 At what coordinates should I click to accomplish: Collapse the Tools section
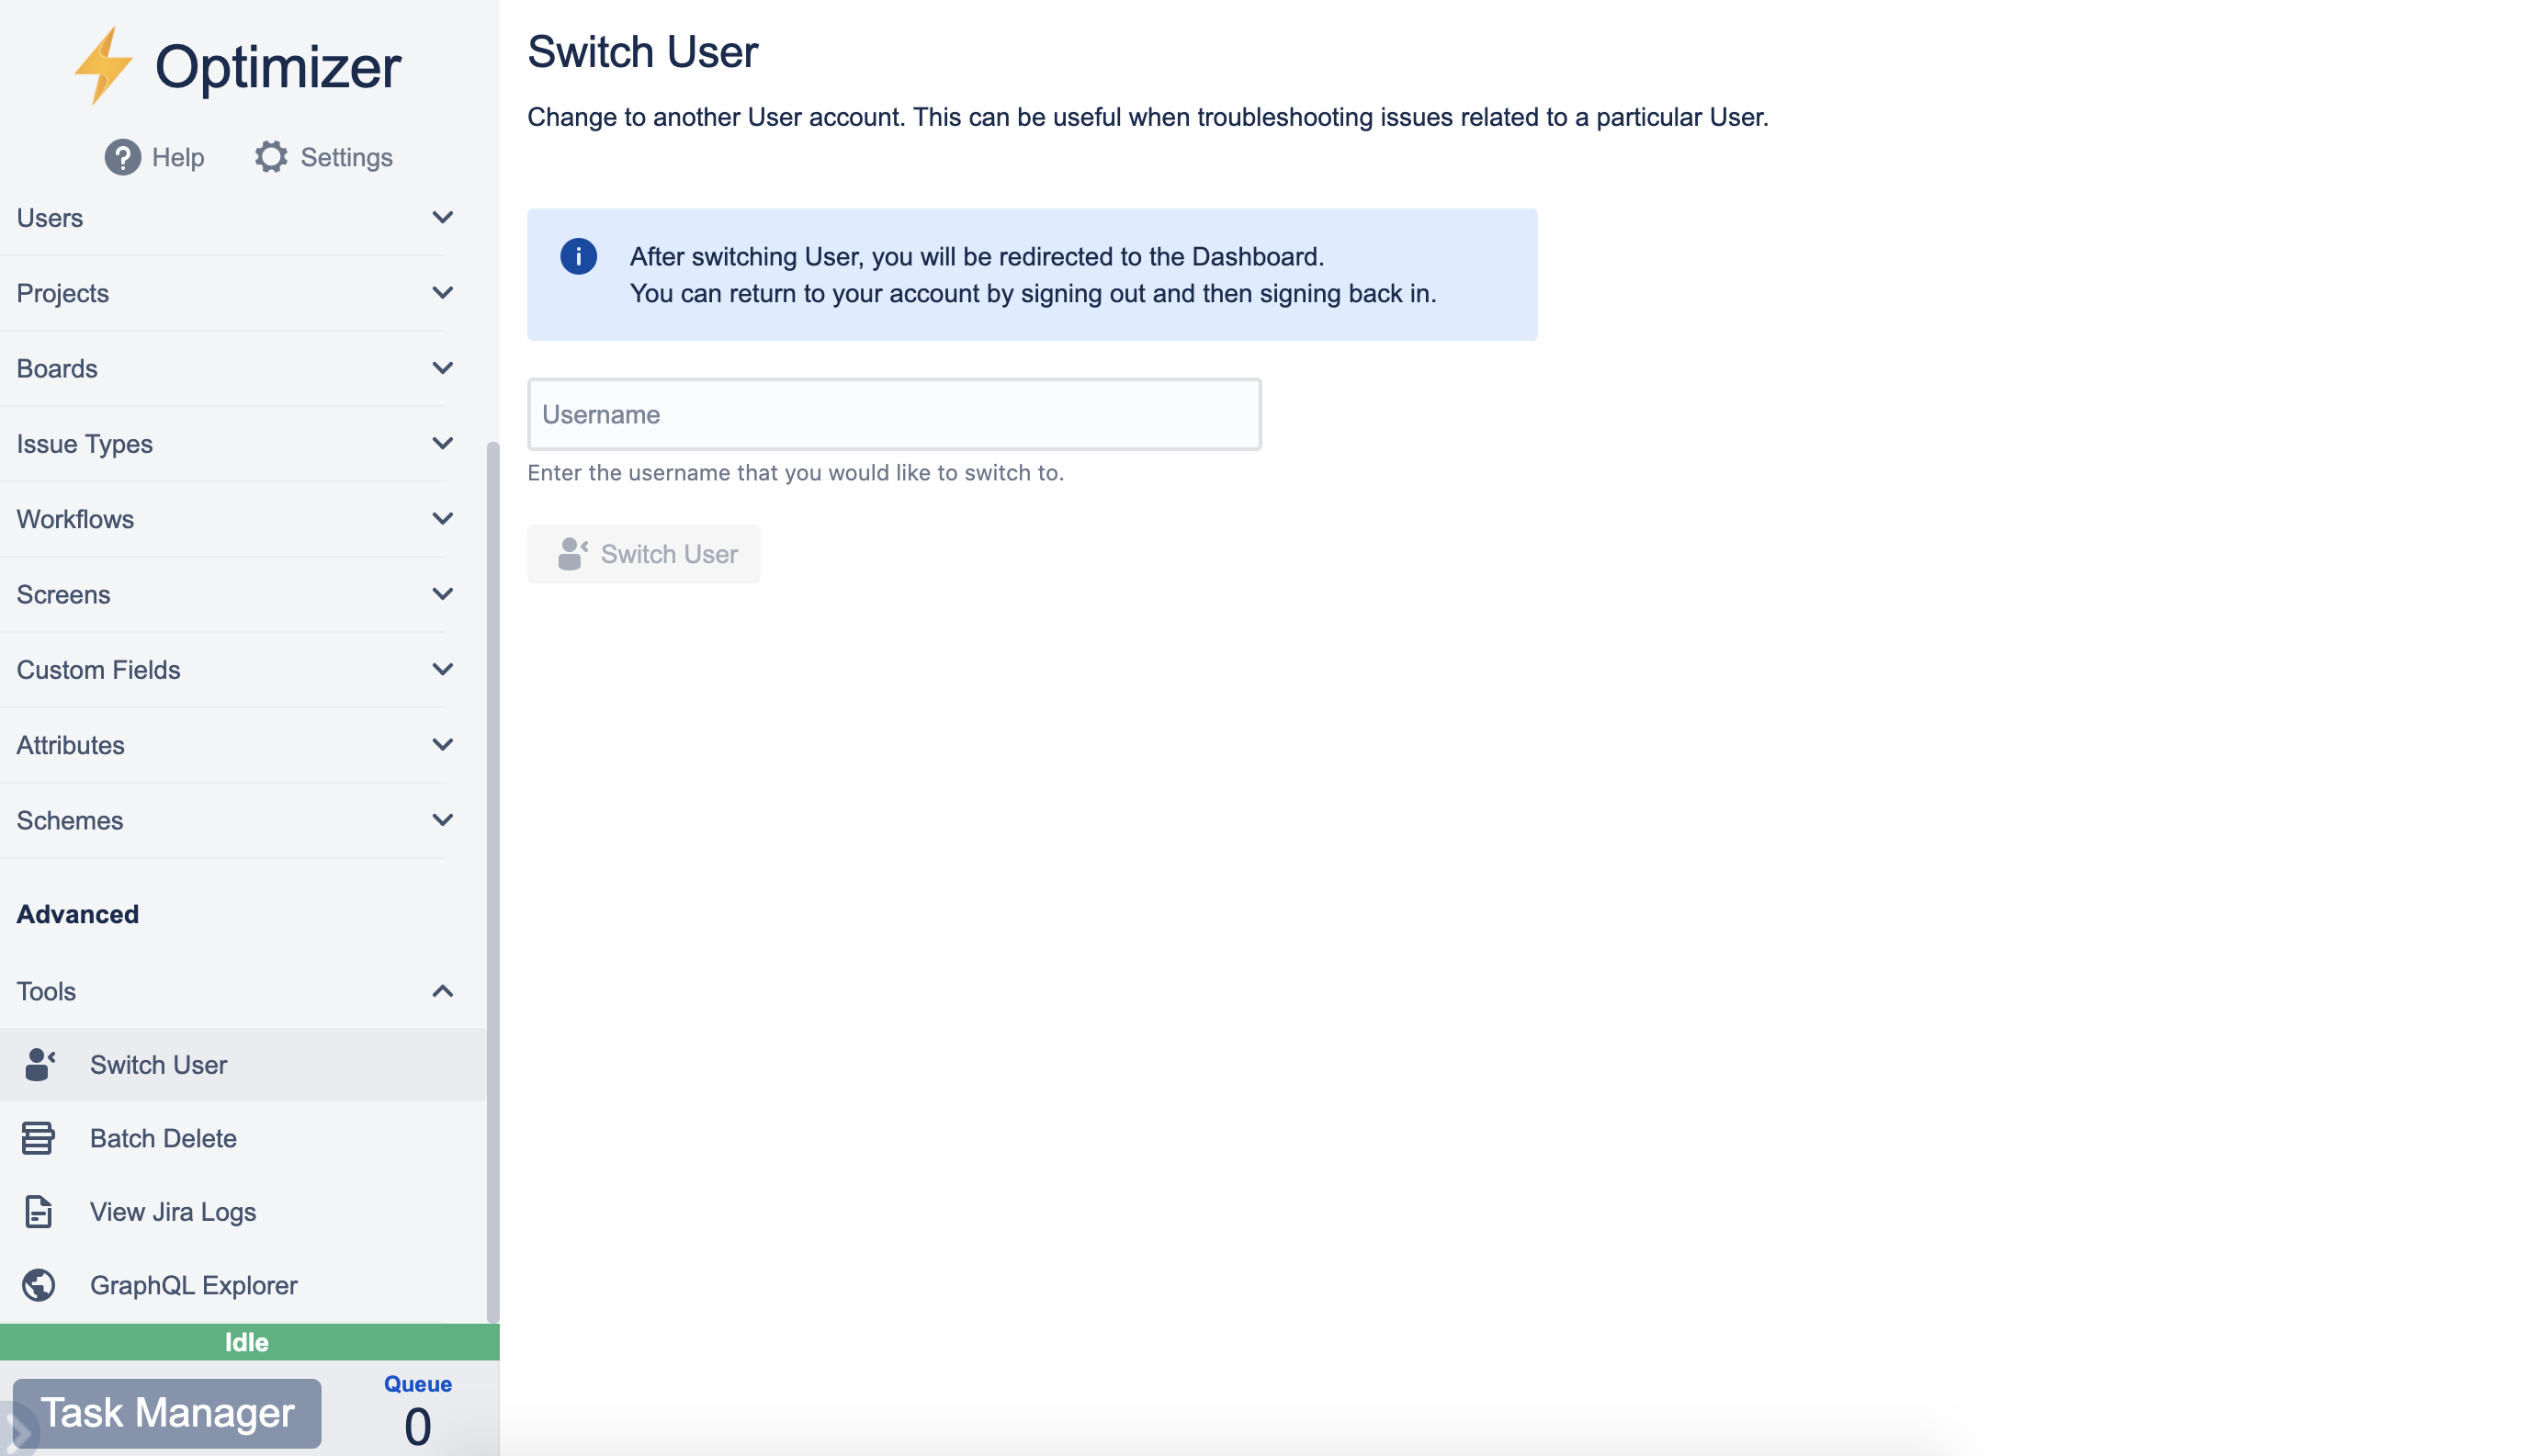coord(442,991)
